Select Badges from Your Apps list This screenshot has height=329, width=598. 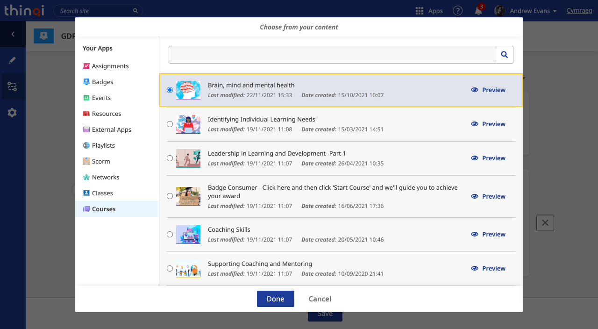(x=101, y=82)
